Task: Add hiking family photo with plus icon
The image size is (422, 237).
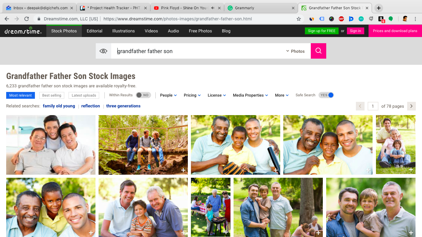Action: pos(183,170)
